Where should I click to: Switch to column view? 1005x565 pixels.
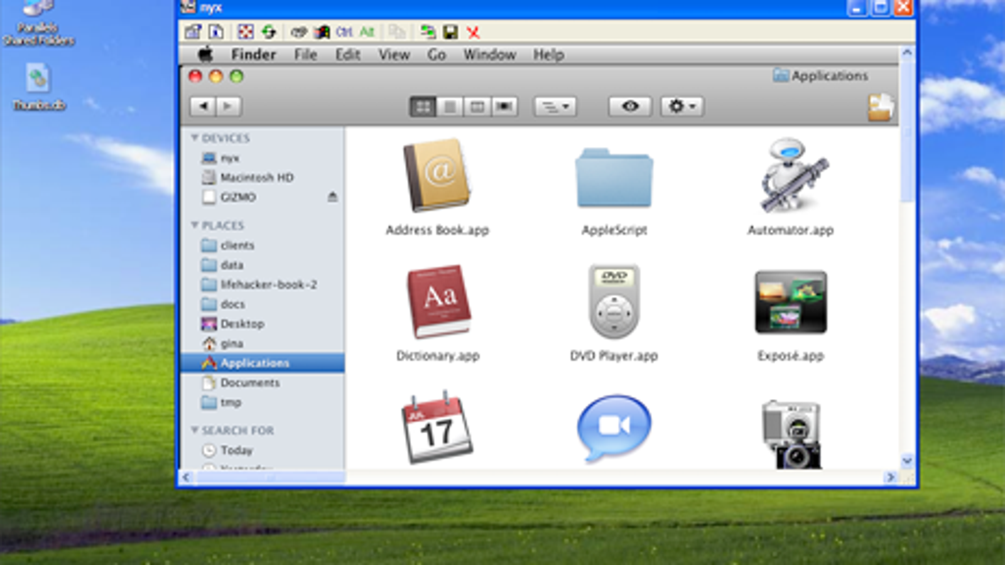click(477, 107)
